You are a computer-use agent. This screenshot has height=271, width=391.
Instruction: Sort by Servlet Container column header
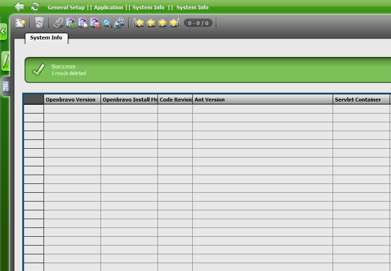(361, 100)
